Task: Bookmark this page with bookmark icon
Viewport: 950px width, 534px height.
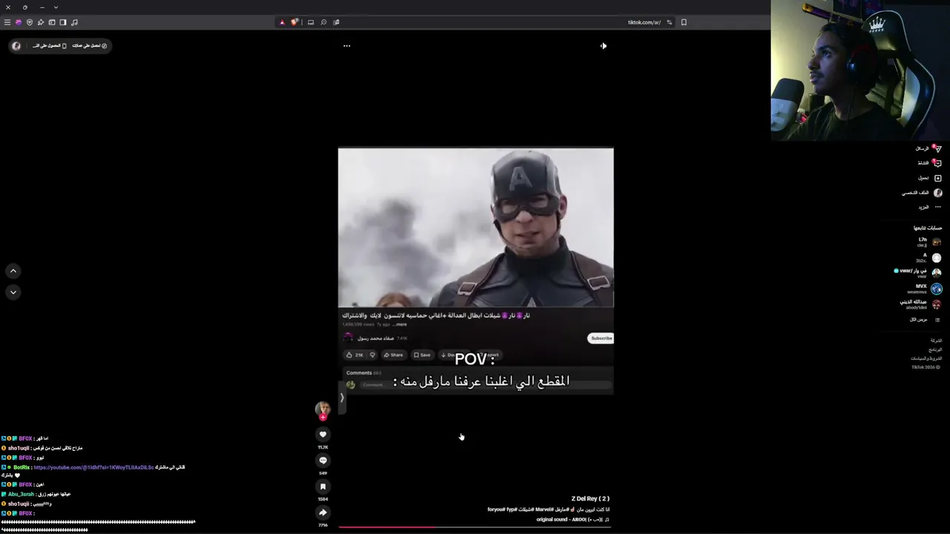Action: tap(684, 22)
